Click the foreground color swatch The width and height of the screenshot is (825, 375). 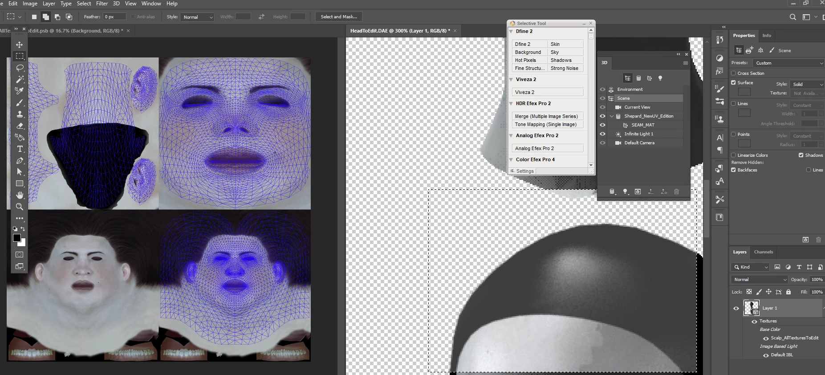click(17, 238)
